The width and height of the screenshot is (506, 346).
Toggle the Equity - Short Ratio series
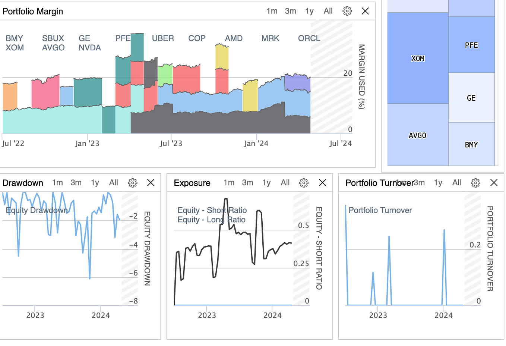click(212, 210)
